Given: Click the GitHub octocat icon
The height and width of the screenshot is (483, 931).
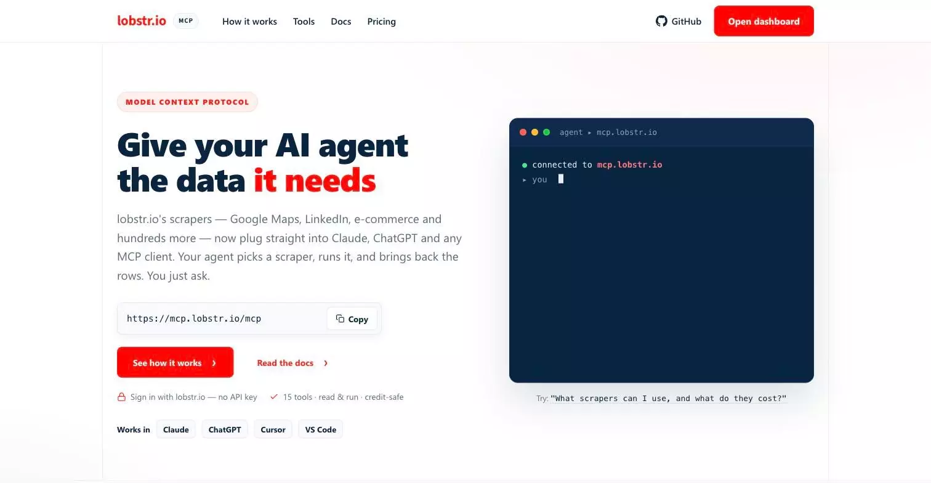Looking at the screenshot, I should pos(661,21).
